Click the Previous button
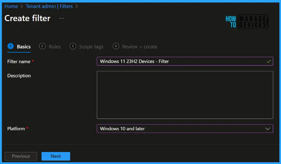281x164 pixels. (x=21, y=156)
